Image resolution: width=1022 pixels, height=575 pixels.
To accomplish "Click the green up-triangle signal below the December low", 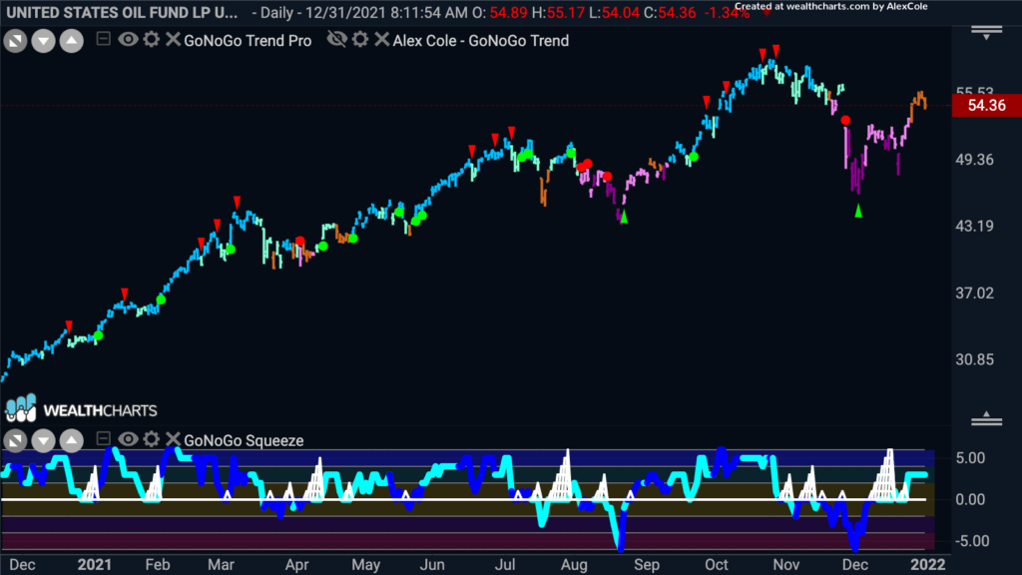I will pos(858,211).
